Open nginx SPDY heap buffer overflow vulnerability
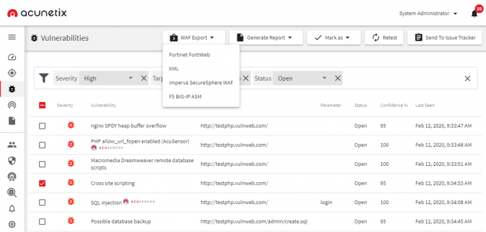The height and width of the screenshot is (232, 486). (x=128, y=126)
